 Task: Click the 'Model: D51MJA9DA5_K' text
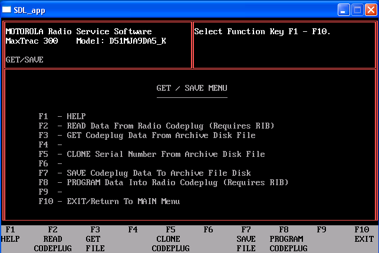point(121,41)
